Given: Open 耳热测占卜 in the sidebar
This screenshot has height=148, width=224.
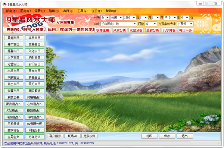Looking at the screenshot, I should tap(13, 117).
